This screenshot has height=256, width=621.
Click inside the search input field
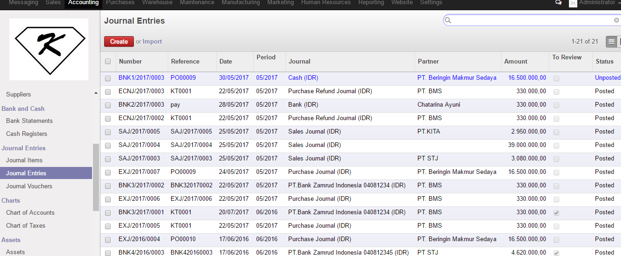point(532,20)
